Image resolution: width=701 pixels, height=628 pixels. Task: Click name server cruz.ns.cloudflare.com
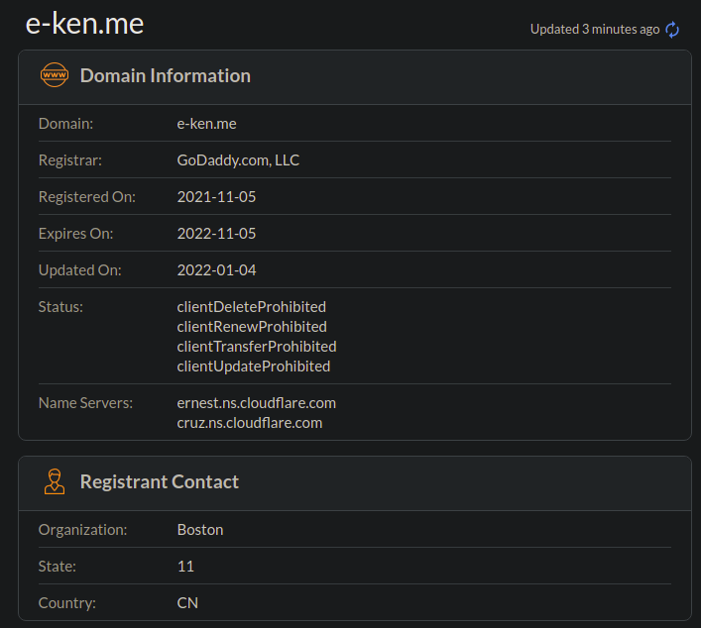(250, 423)
